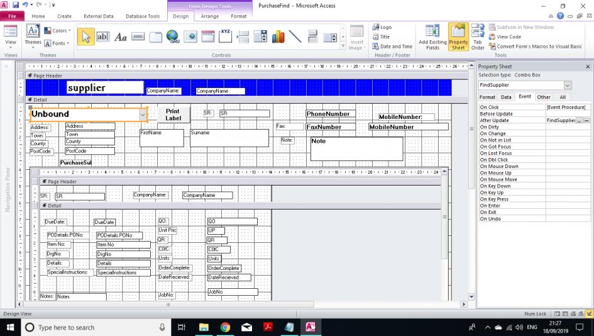The image size is (594, 336).
Task: Choose the Tab Control tool
Action: pyautogui.click(x=155, y=36)
